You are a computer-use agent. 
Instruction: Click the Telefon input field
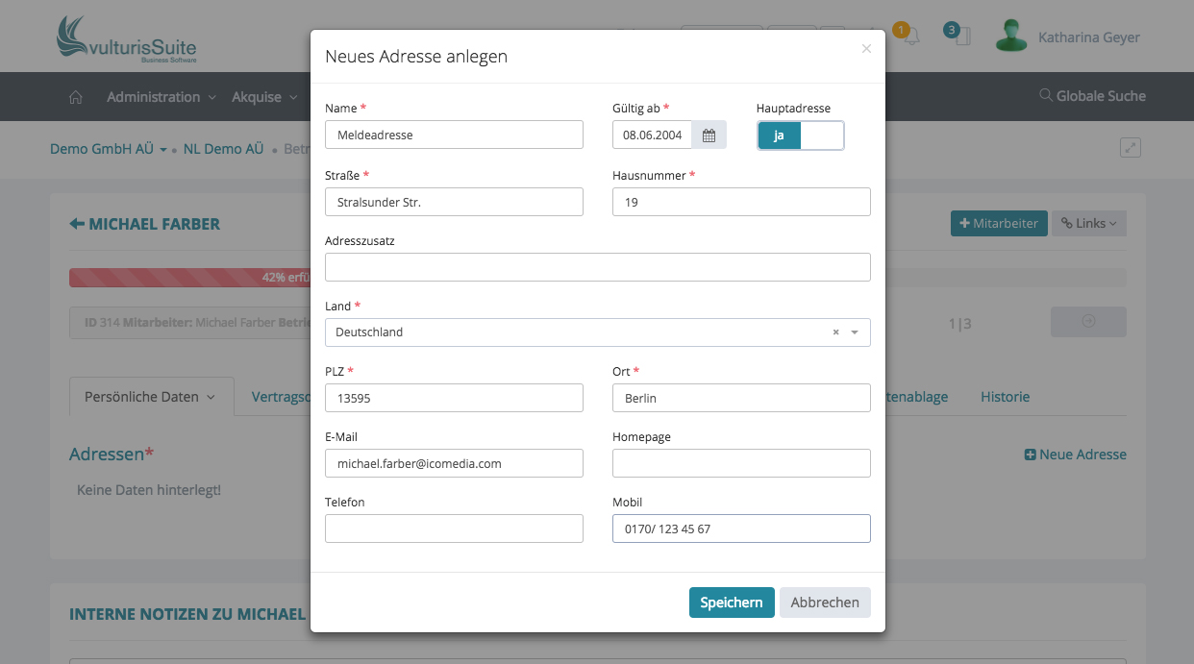[454, 529]
